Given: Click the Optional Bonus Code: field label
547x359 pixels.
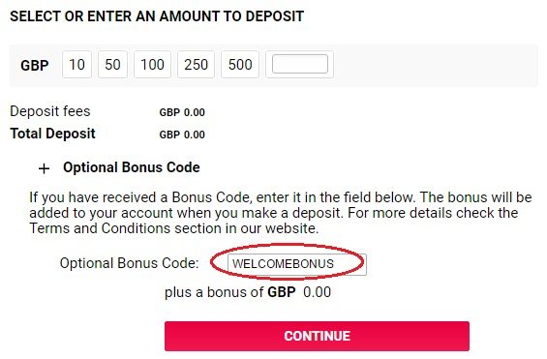Looking at the screenshot, I should pyautogui.click(x=129, y=263).
